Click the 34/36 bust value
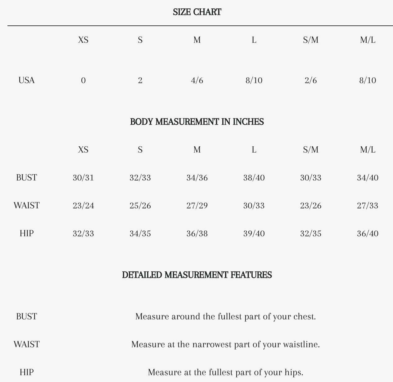393x382 pixels. click(197, 178)
